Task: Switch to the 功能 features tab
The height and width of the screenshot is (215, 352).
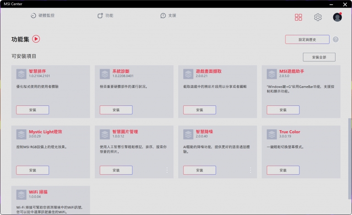Action: [x=105, y=16]
